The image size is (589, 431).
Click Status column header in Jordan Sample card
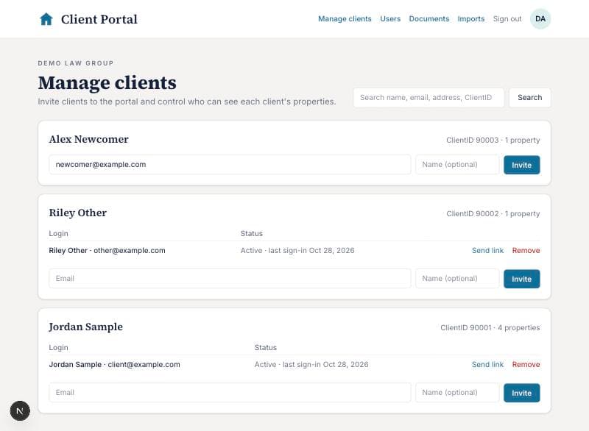pos(266,347)
